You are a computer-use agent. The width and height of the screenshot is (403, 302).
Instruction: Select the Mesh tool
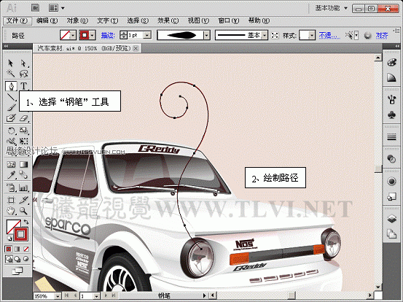pos(10,164)
